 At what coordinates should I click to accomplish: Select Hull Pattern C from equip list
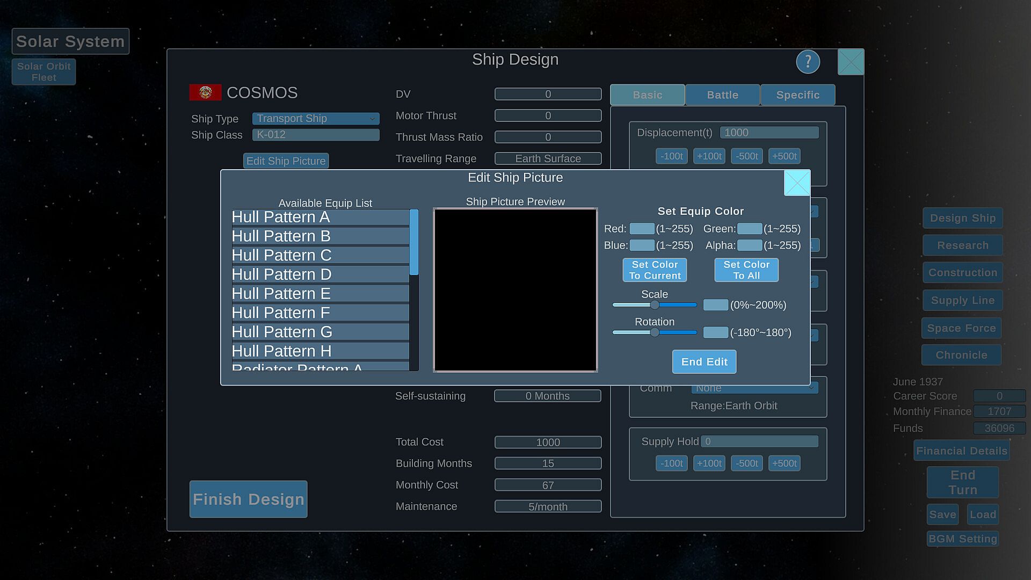tap(320, 255)
